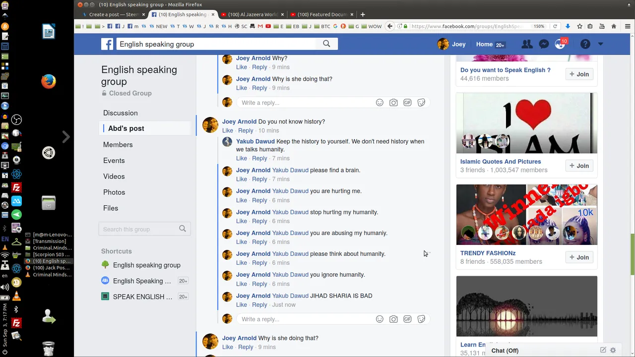Join TRENDY FASHIONz group
Image resolution: width=635 pixels, height=357 pixels.
[x=579, y=257]
